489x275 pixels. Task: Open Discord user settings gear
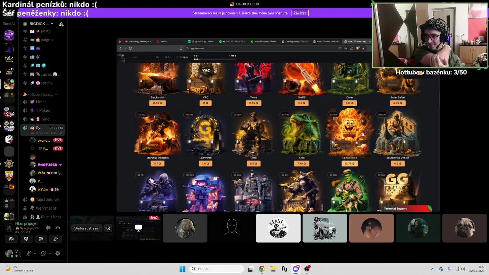(x=58, y=253)
